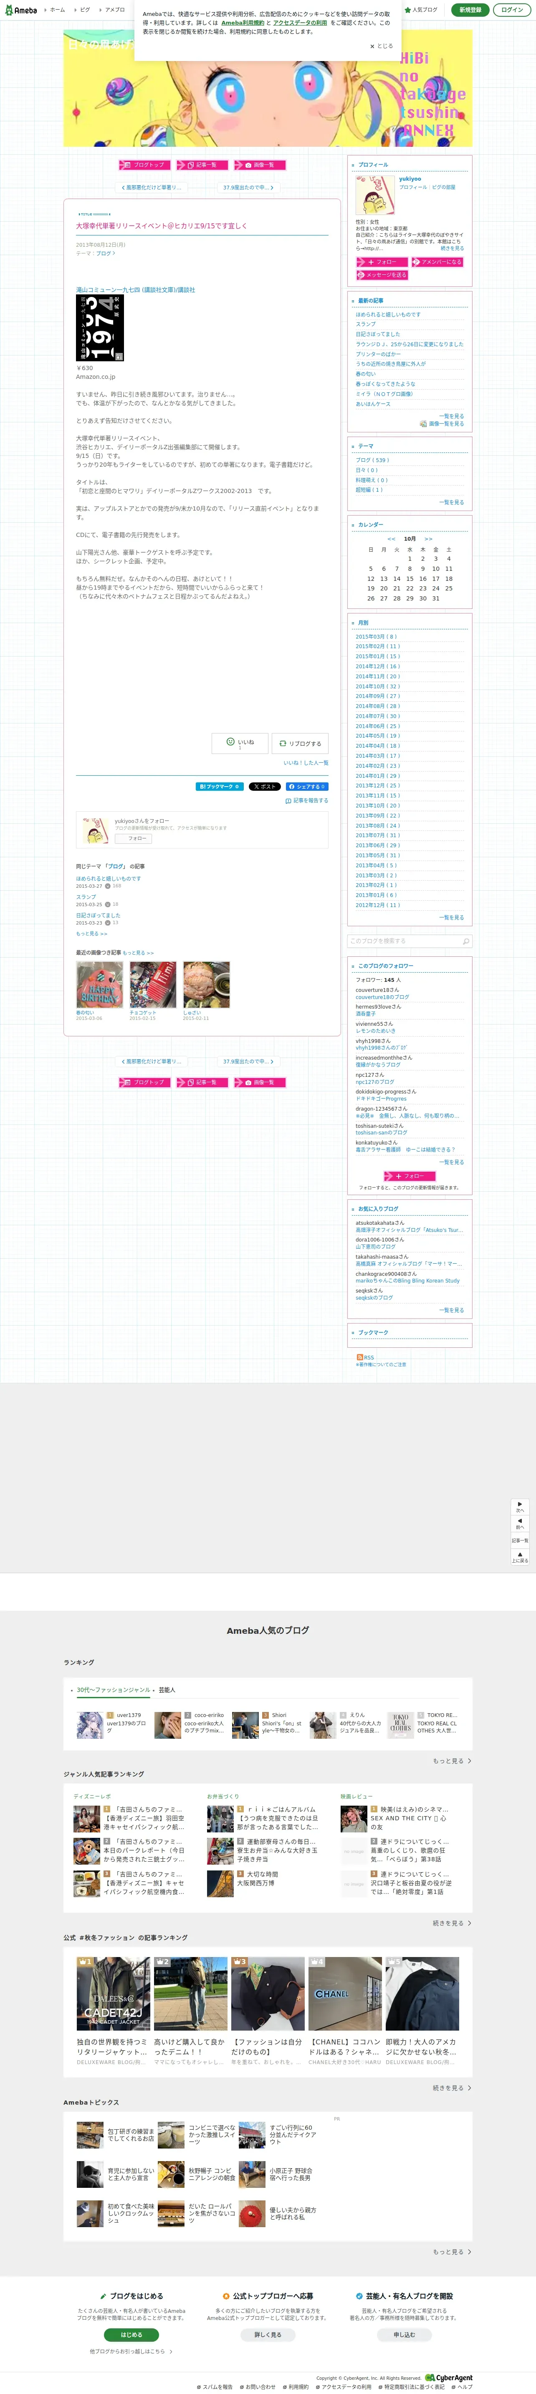
Task: Open follower couverture18のブログ link
Action: pos(382,997)
